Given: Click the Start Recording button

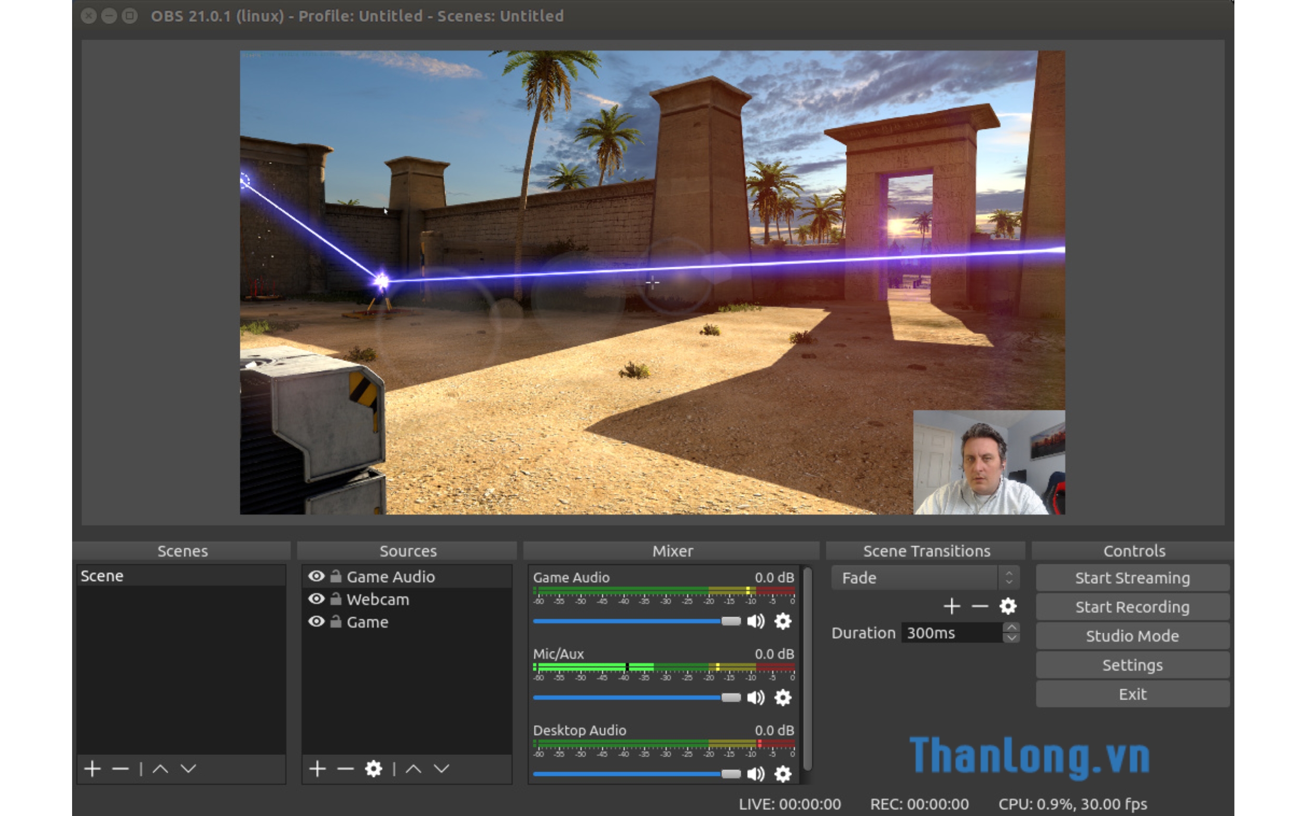Looking at the screenshot, I should coord(1132,607).
